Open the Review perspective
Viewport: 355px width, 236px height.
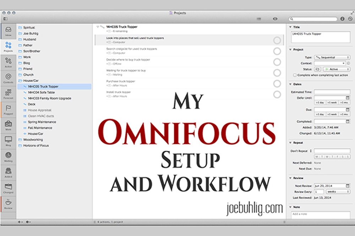click(9, 204)
